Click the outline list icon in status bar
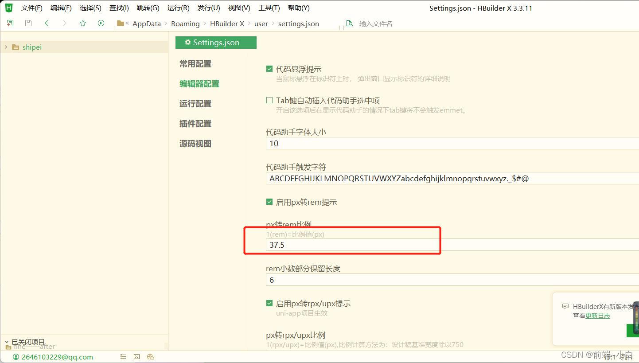639x363 pixels. [123, 356]
